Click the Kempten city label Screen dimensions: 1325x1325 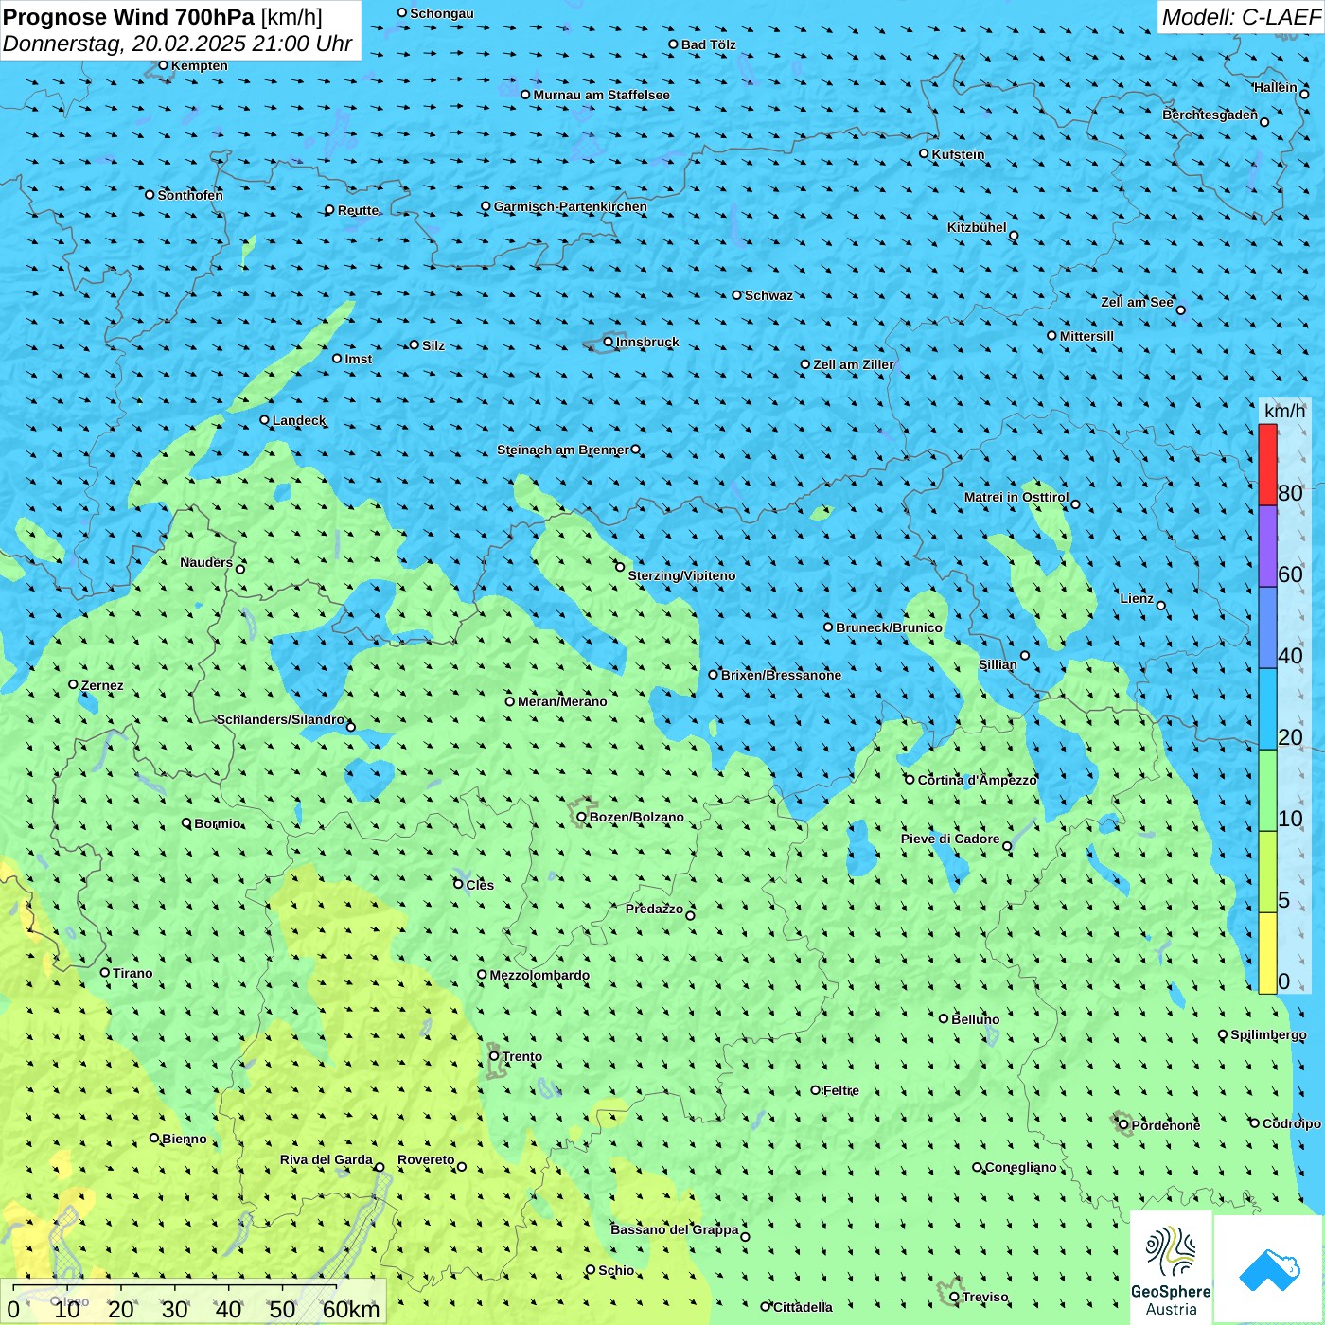tap(200, 65)
